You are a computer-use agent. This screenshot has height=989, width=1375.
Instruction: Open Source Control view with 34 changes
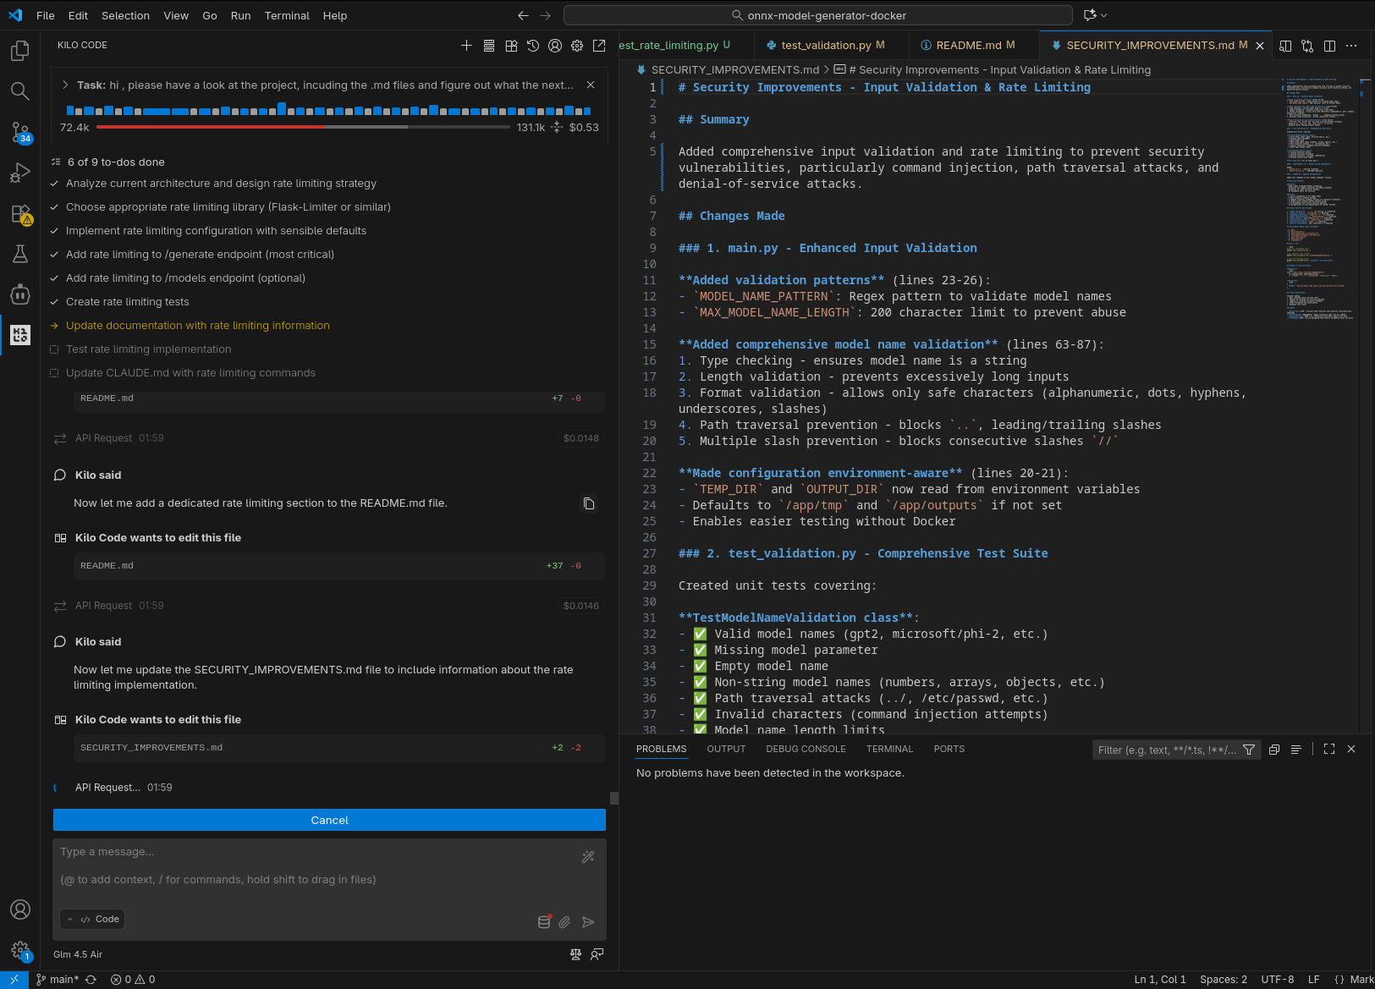tap(20, 132)
